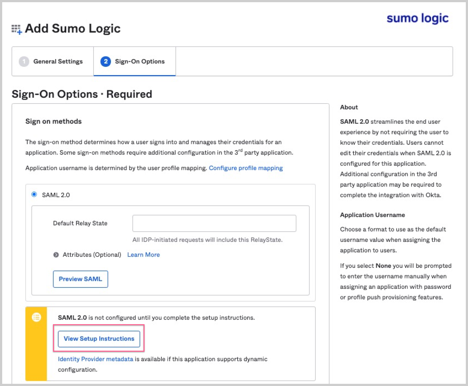
Task: Open the Identity Provider metadata link
Action: point(95,359)
